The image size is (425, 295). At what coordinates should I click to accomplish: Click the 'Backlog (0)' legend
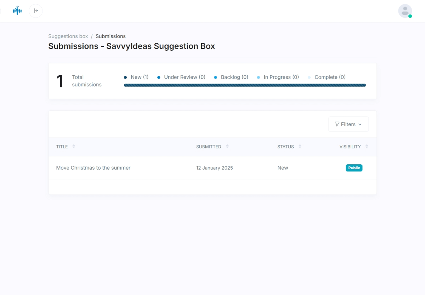click(x=231, y=77)
